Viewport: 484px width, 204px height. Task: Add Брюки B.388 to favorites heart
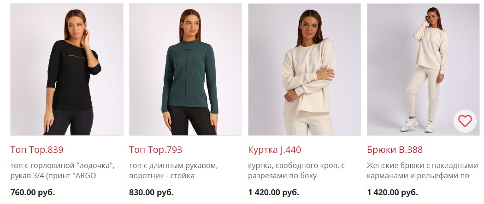pyautogui.click(x=465, y=121)
